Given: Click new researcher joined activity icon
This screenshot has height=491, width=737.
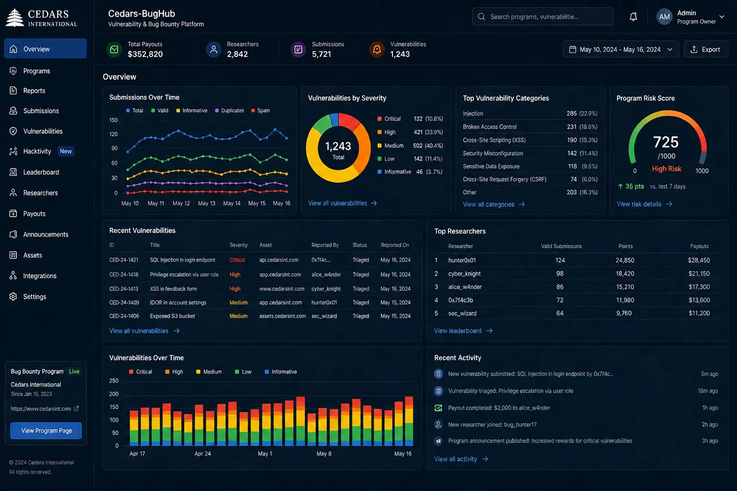Looking at the screenshot, I should pyautogui.click(x=438, y=424).
